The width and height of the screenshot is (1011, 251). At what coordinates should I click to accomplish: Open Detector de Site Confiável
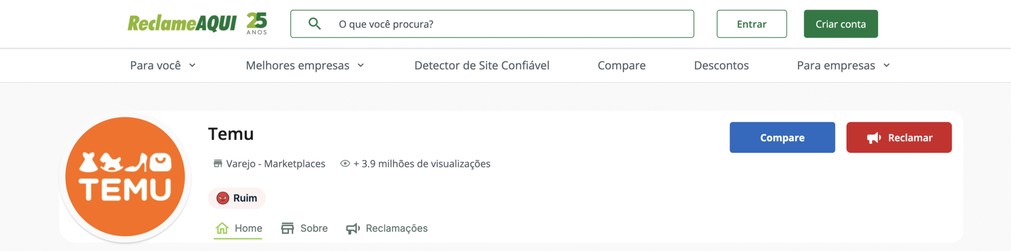pos(482,65)
